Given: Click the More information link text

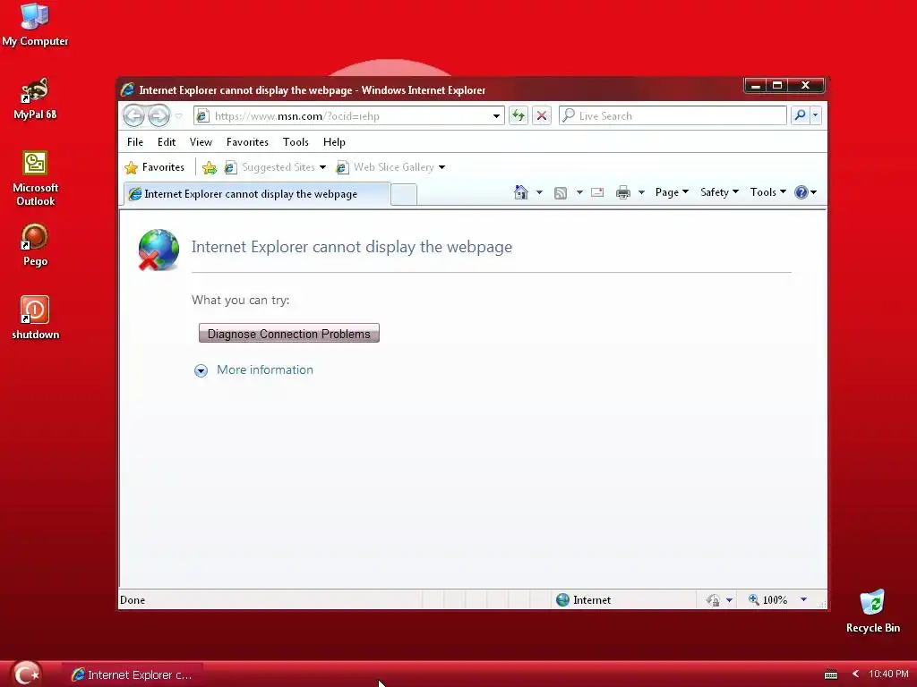Looking at the screenshot, I should 265,369.
